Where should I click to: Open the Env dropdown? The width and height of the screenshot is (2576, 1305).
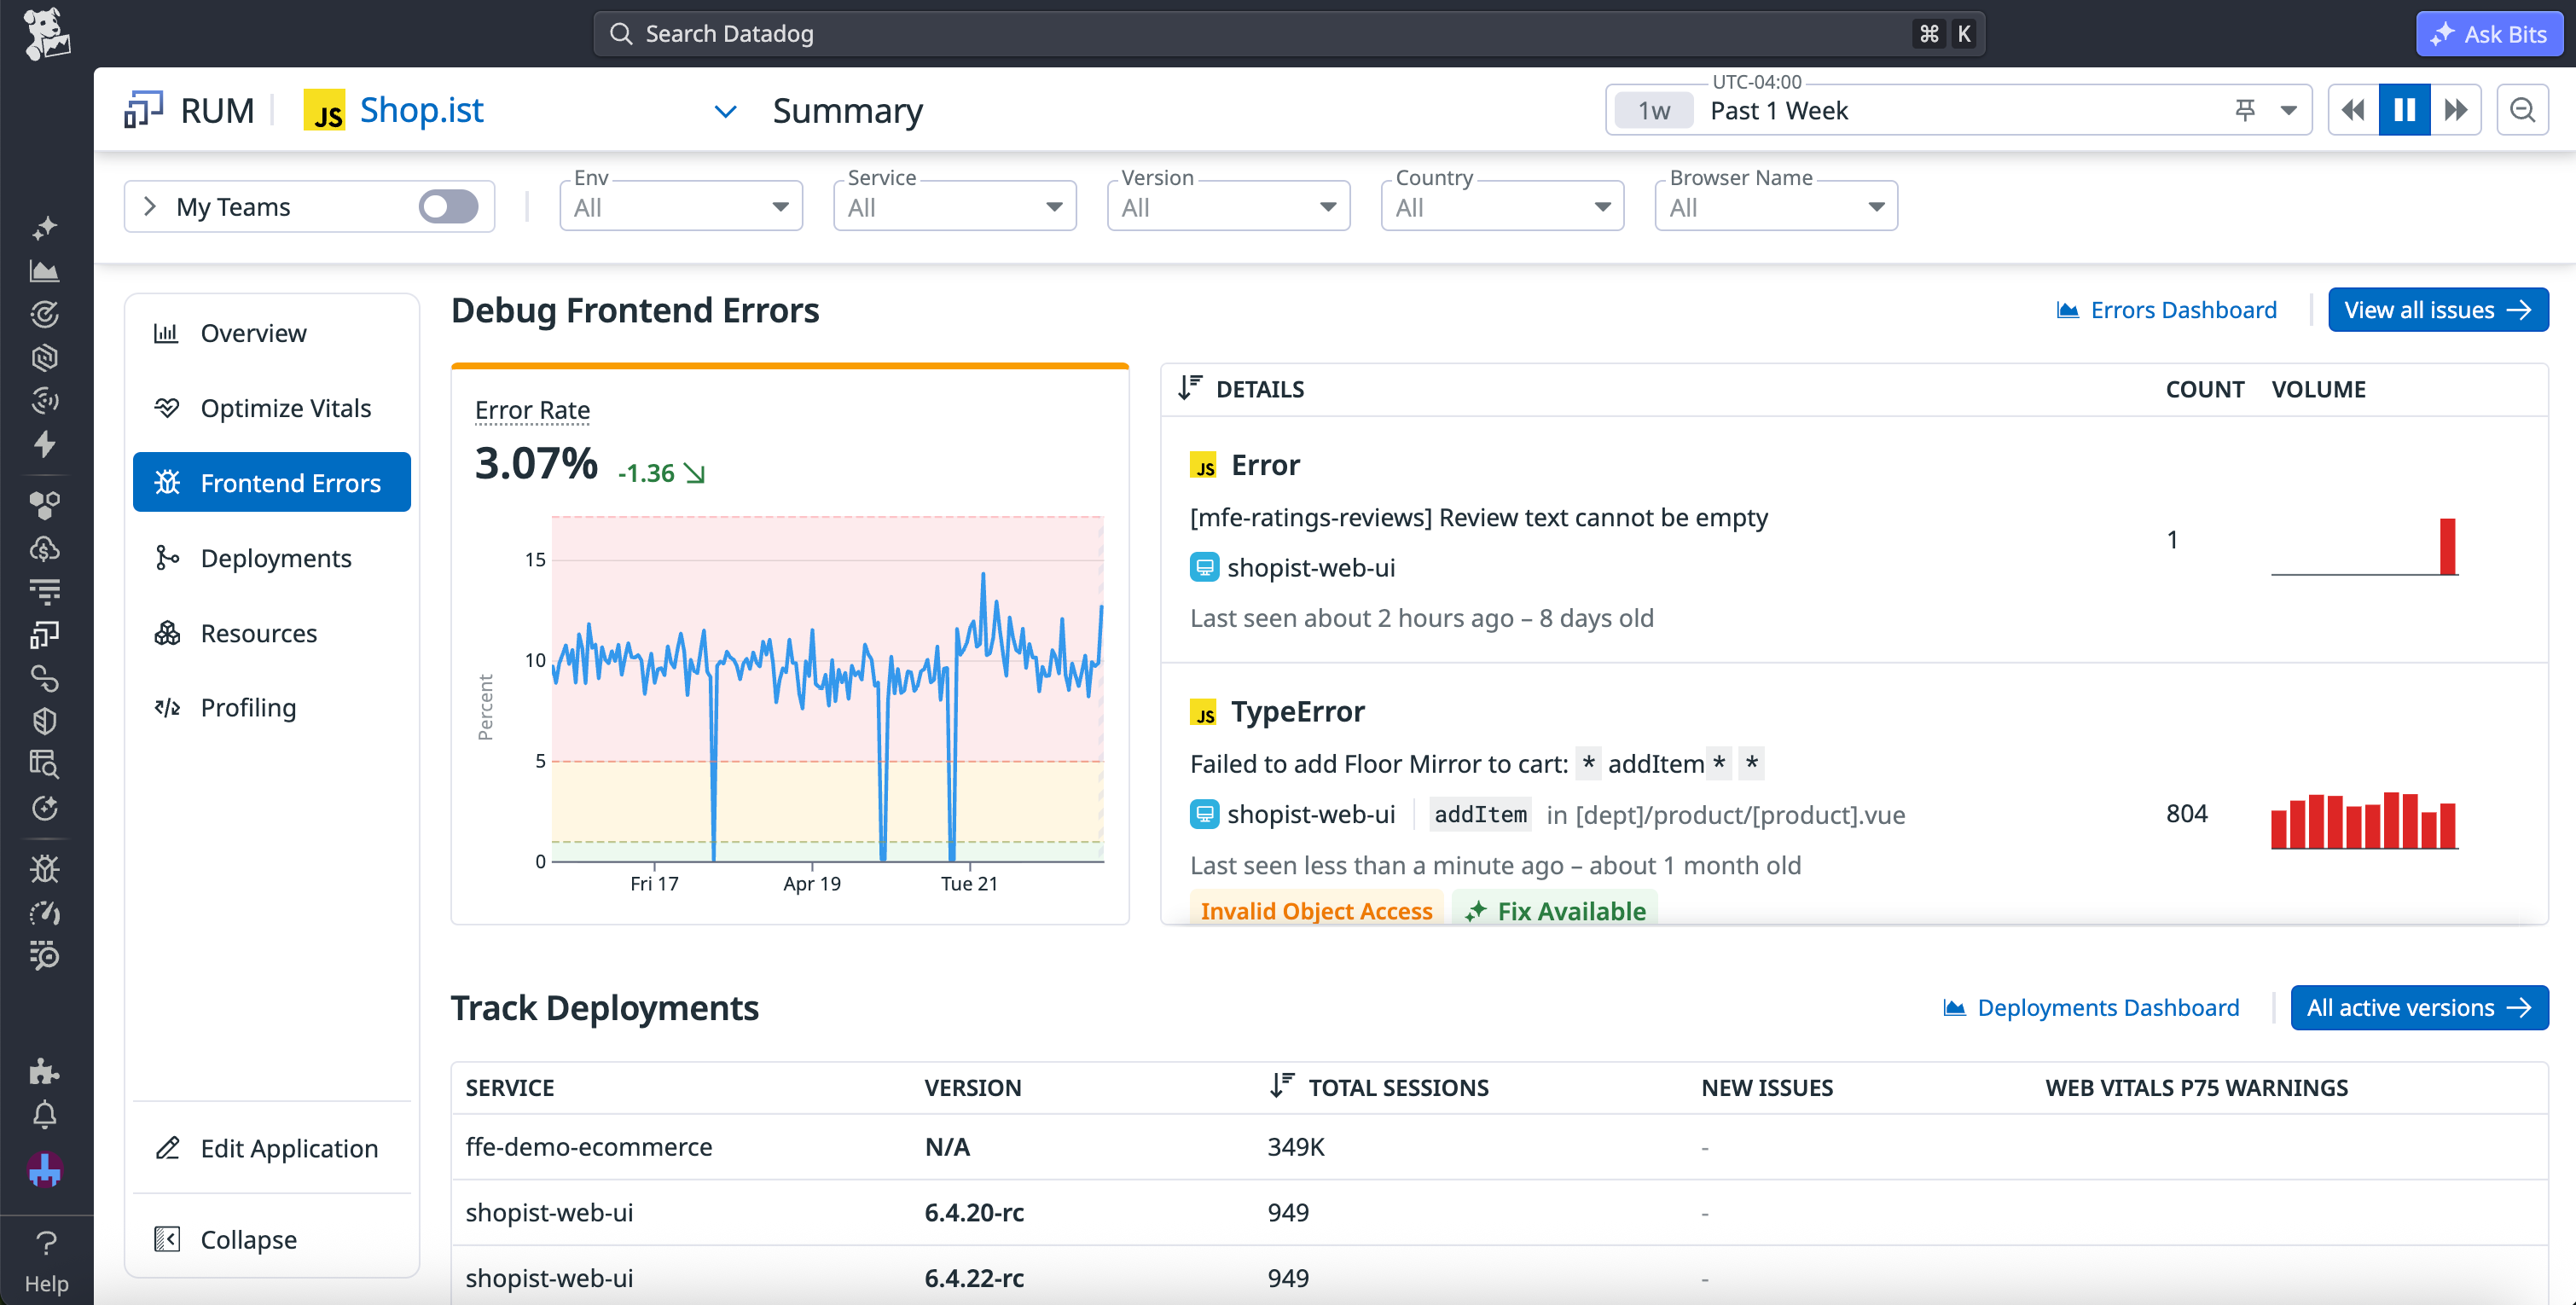681,207
